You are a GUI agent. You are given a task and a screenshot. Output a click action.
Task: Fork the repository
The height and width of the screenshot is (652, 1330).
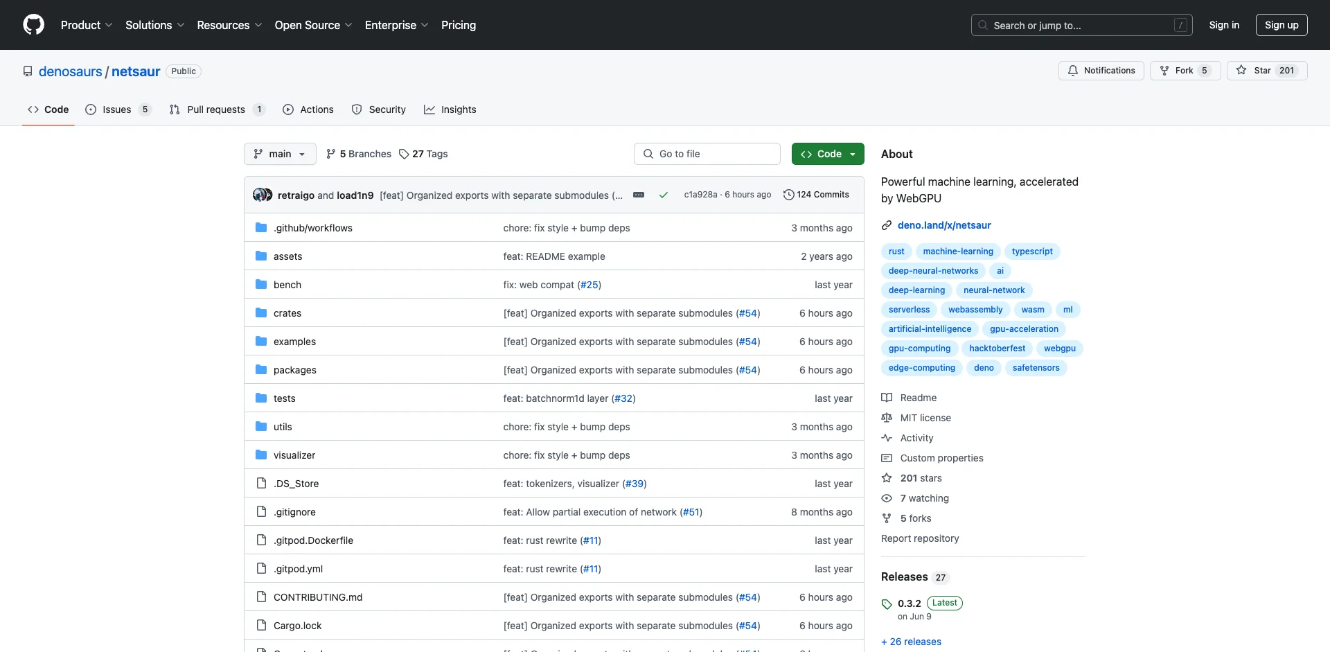point(1185,71)
